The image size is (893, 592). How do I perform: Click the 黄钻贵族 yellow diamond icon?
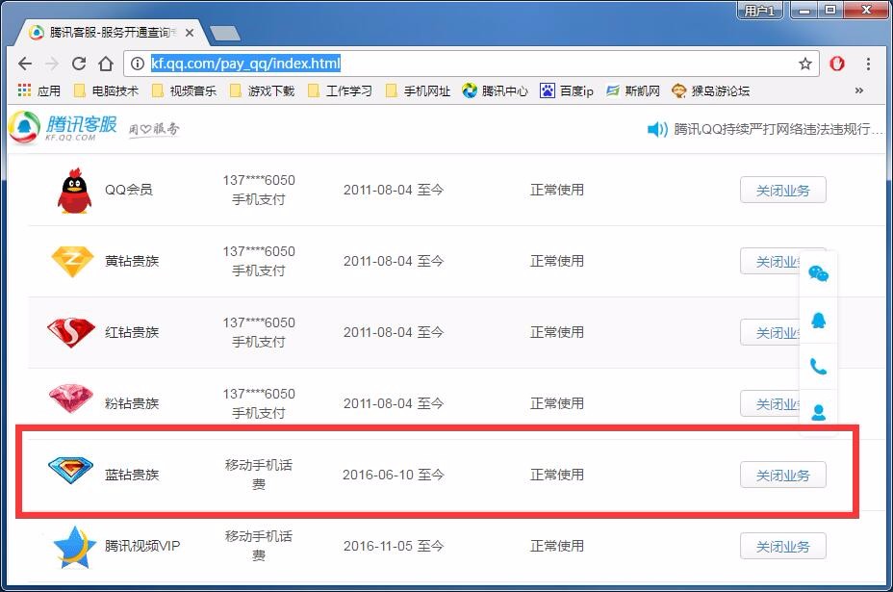(x=72, y=262)
